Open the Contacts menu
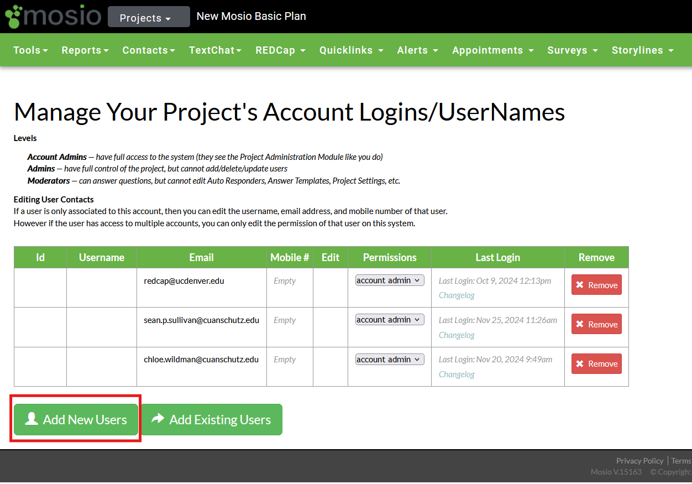Image resolution: width=692 pixels, height=484 pixels. 149,50
